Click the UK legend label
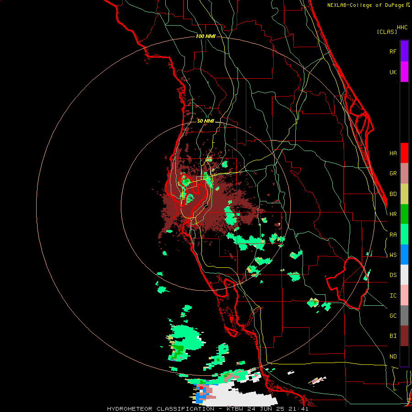Viewport: 412px width, 412px height. tap(393, 72)
